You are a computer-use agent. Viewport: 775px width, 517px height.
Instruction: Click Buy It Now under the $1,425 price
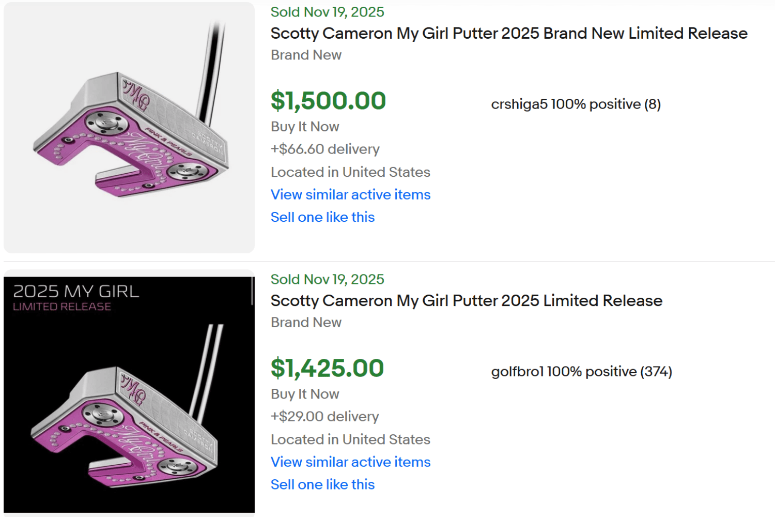[x=305, y=393]
